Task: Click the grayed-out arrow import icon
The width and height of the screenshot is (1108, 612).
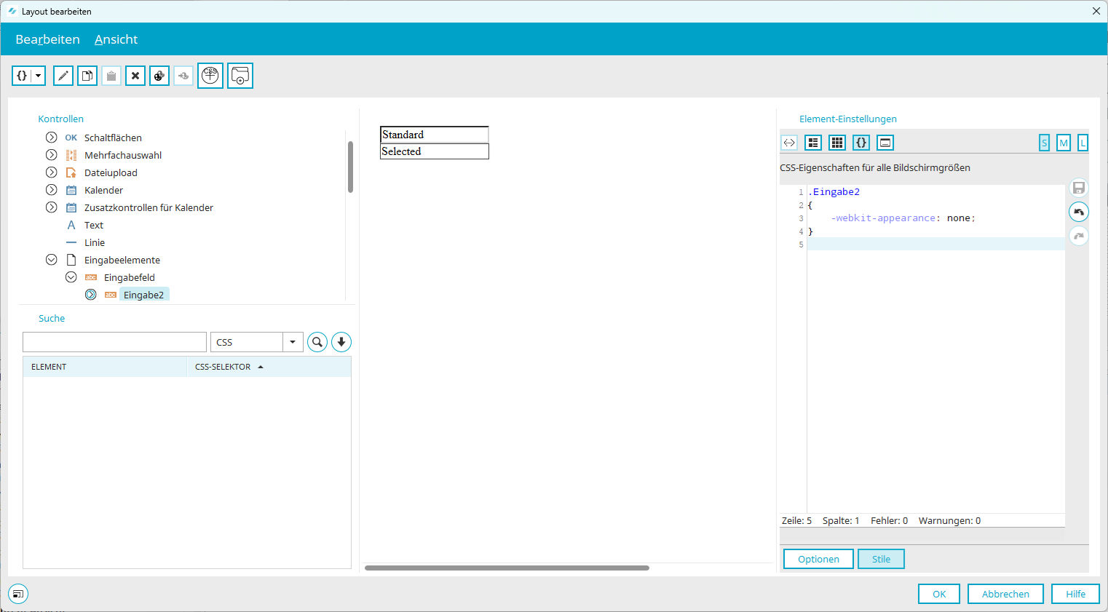Action: (183, 76)
